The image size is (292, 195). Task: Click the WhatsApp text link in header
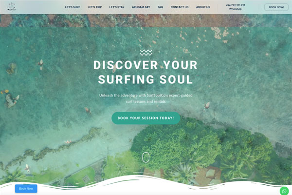pyautogui.click(x=236, y=9)
